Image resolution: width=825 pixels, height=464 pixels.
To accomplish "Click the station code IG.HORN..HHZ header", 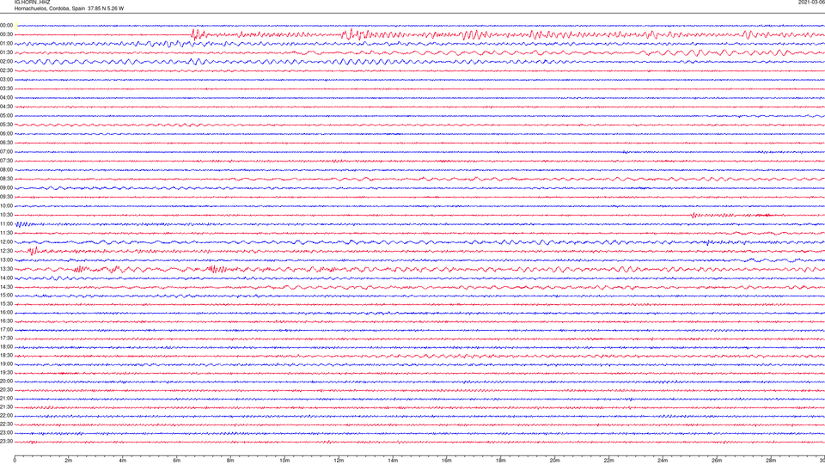I will (x=32, y=2).
